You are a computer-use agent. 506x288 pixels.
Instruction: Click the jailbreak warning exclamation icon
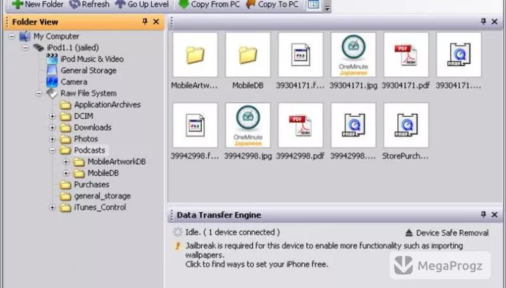pos(178,246)
